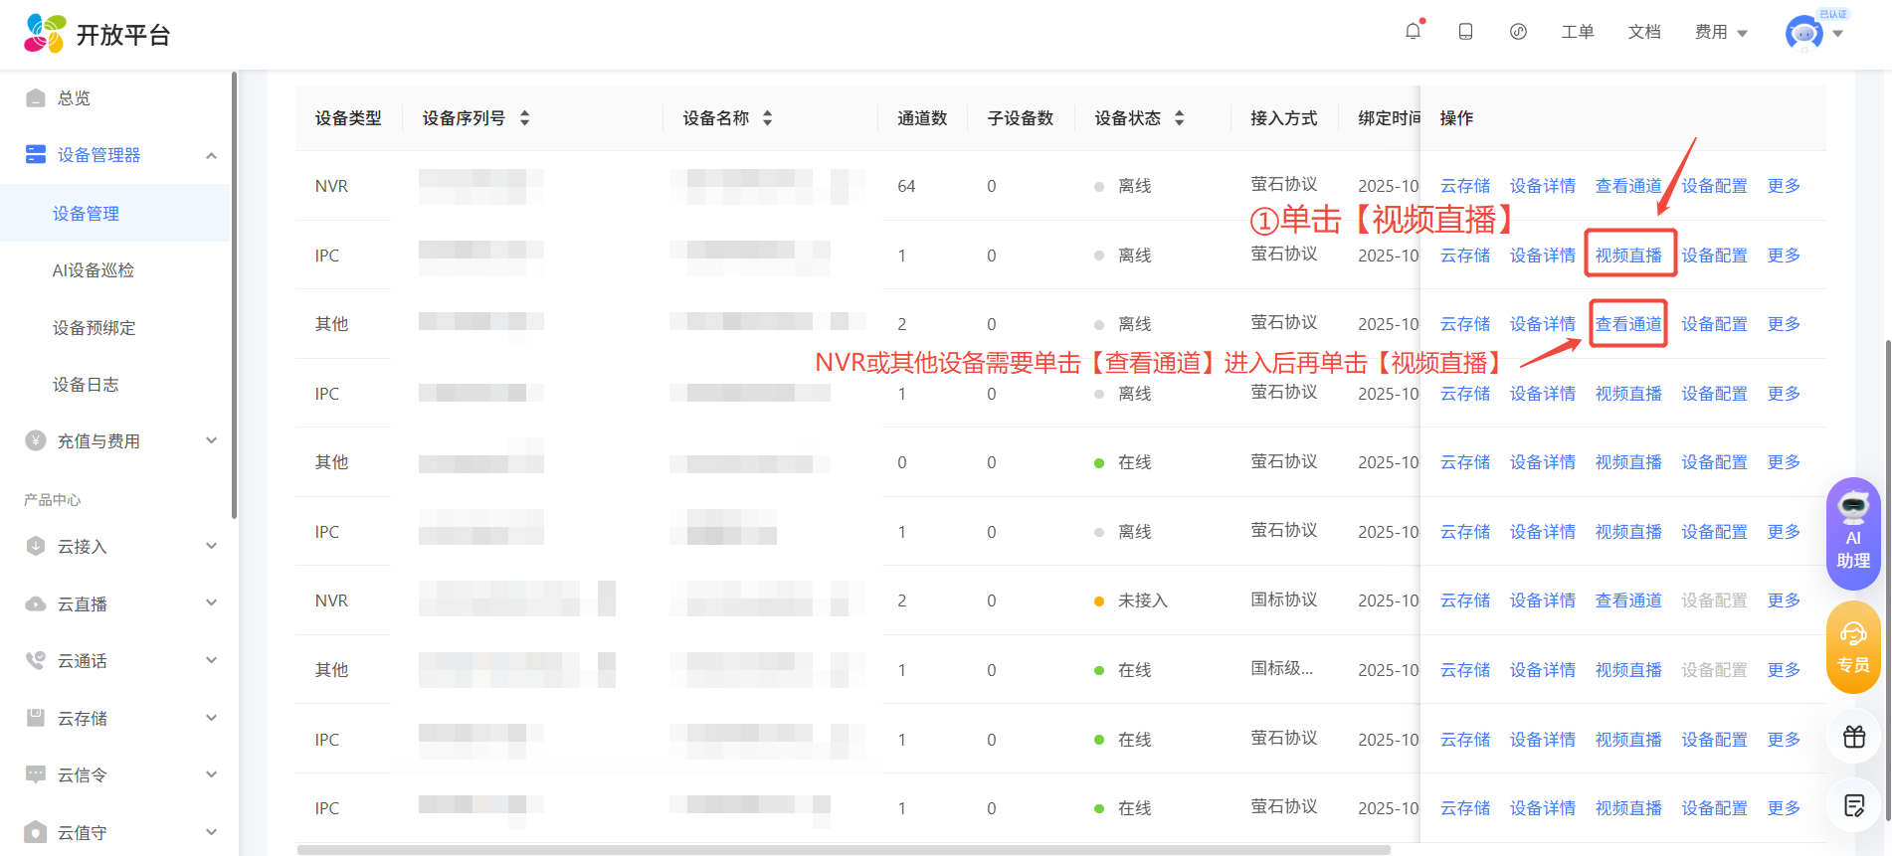Sort by 设备名称 column
Screen dimensions: 1892x856
[x=767, y=118]
